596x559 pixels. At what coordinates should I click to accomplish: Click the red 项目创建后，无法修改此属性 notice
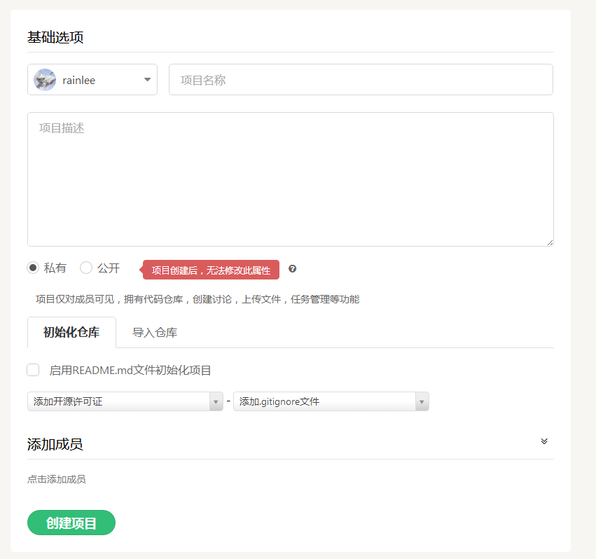(x=210, y=270)
